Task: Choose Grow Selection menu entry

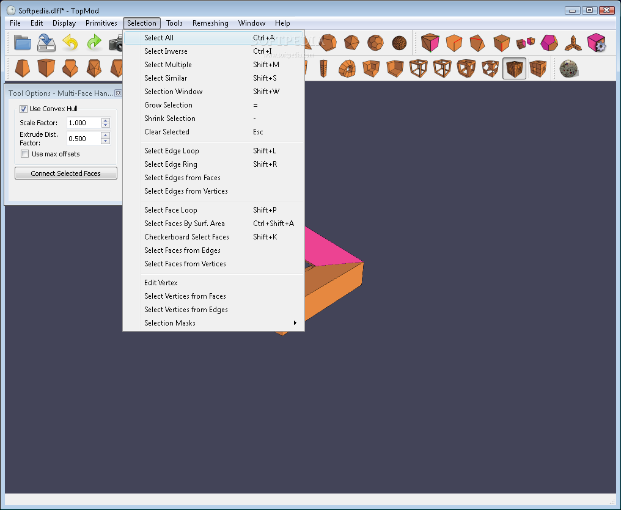Action: tap(214, 105)
